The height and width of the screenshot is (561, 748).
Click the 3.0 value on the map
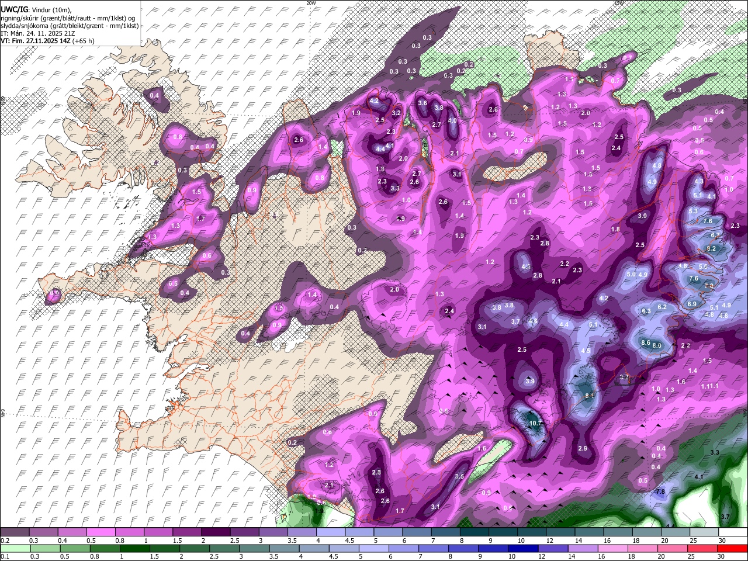point(642,216)
